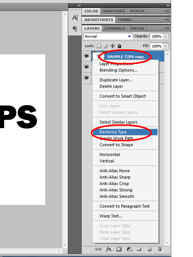This screenshot has height=257, width=193.
Task: Open the fx layer style menu
Action: click(x=109, y=249)
